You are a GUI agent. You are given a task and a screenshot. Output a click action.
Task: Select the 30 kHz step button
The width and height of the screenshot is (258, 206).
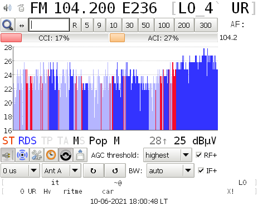pos(130,25)
